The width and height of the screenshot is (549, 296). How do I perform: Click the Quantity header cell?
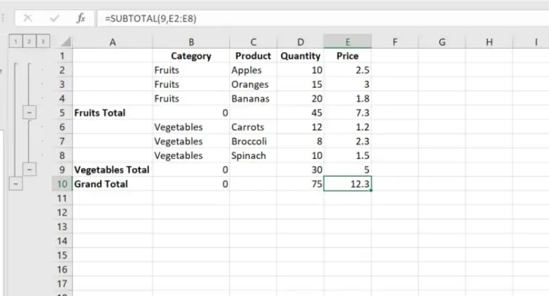[301, 56]
